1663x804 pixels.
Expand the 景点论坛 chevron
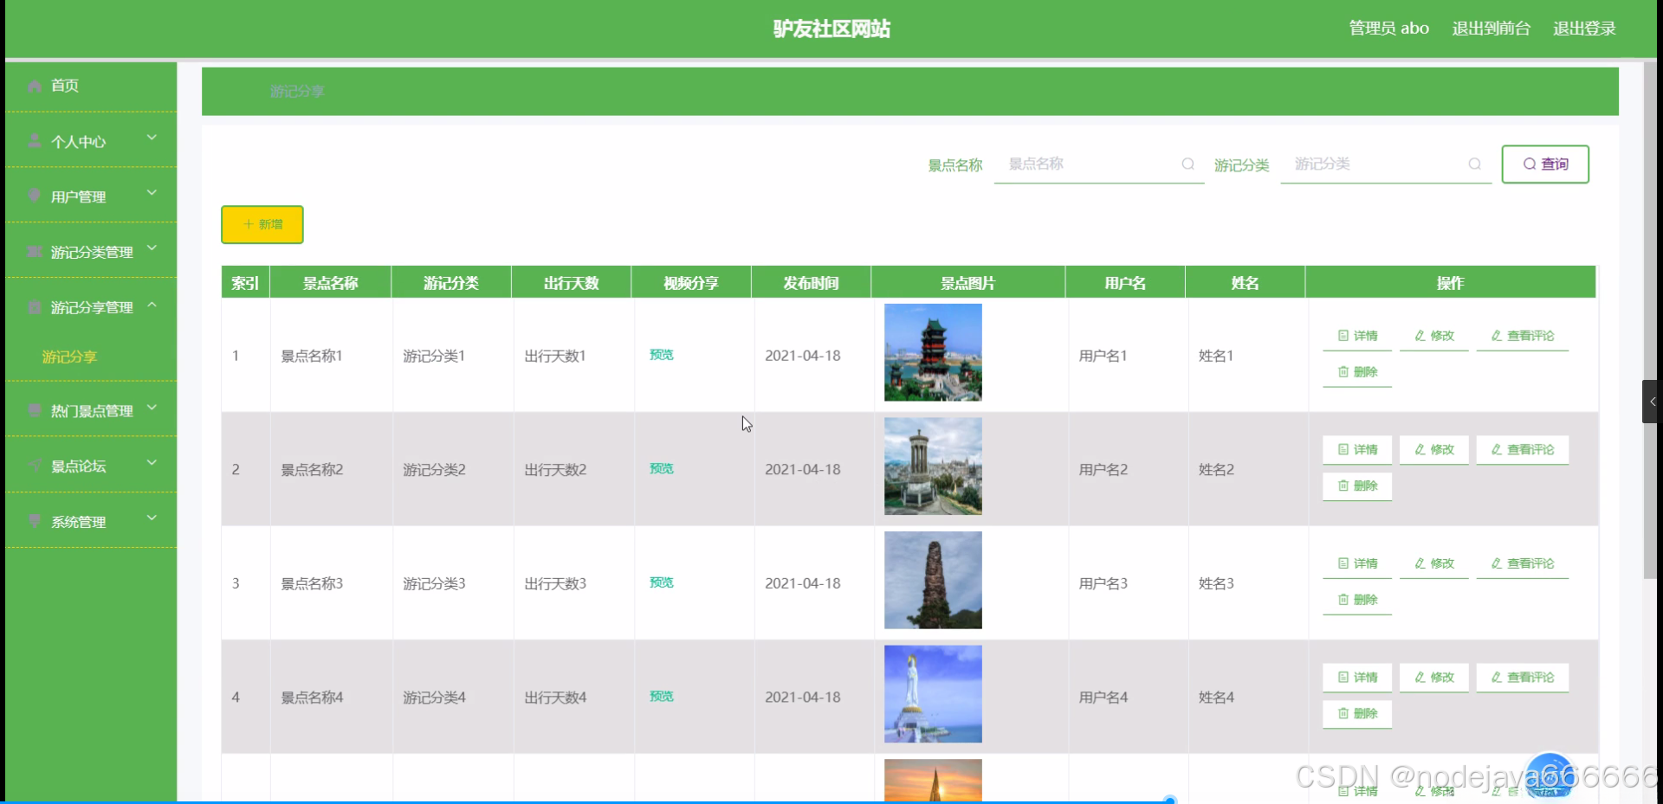(x=152, y=463)
